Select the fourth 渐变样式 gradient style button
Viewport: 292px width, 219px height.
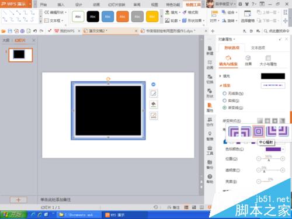(282, 121)
